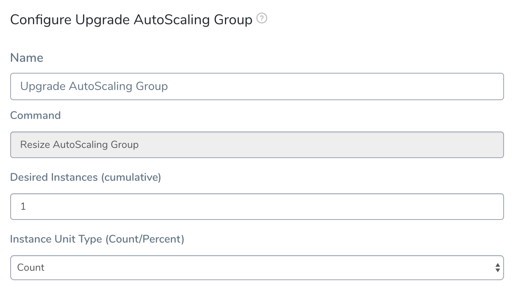
Task: Select the Count option text
Action: pos(31,268)
